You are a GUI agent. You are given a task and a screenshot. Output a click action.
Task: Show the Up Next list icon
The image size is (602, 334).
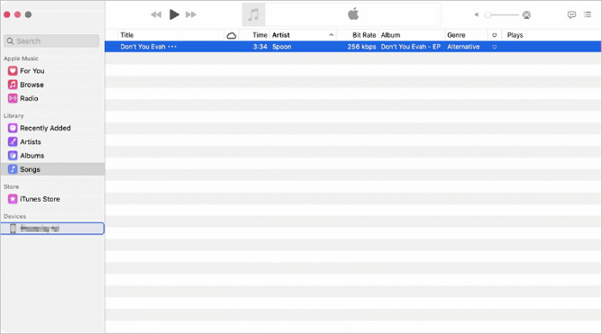(587, 15)
